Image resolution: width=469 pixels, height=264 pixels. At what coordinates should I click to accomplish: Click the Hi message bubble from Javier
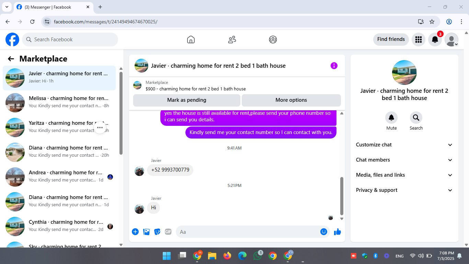point(153,208)
